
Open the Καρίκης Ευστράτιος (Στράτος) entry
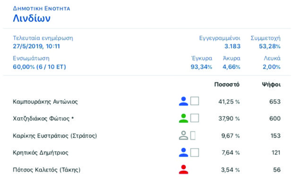pos(55,136)
